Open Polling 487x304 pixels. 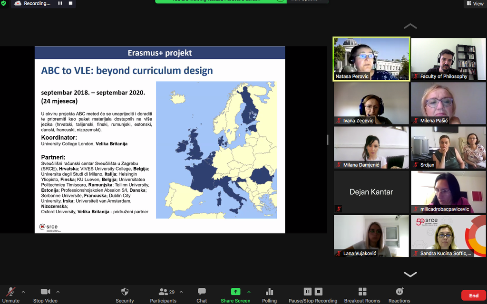click(x=269, y=292)
